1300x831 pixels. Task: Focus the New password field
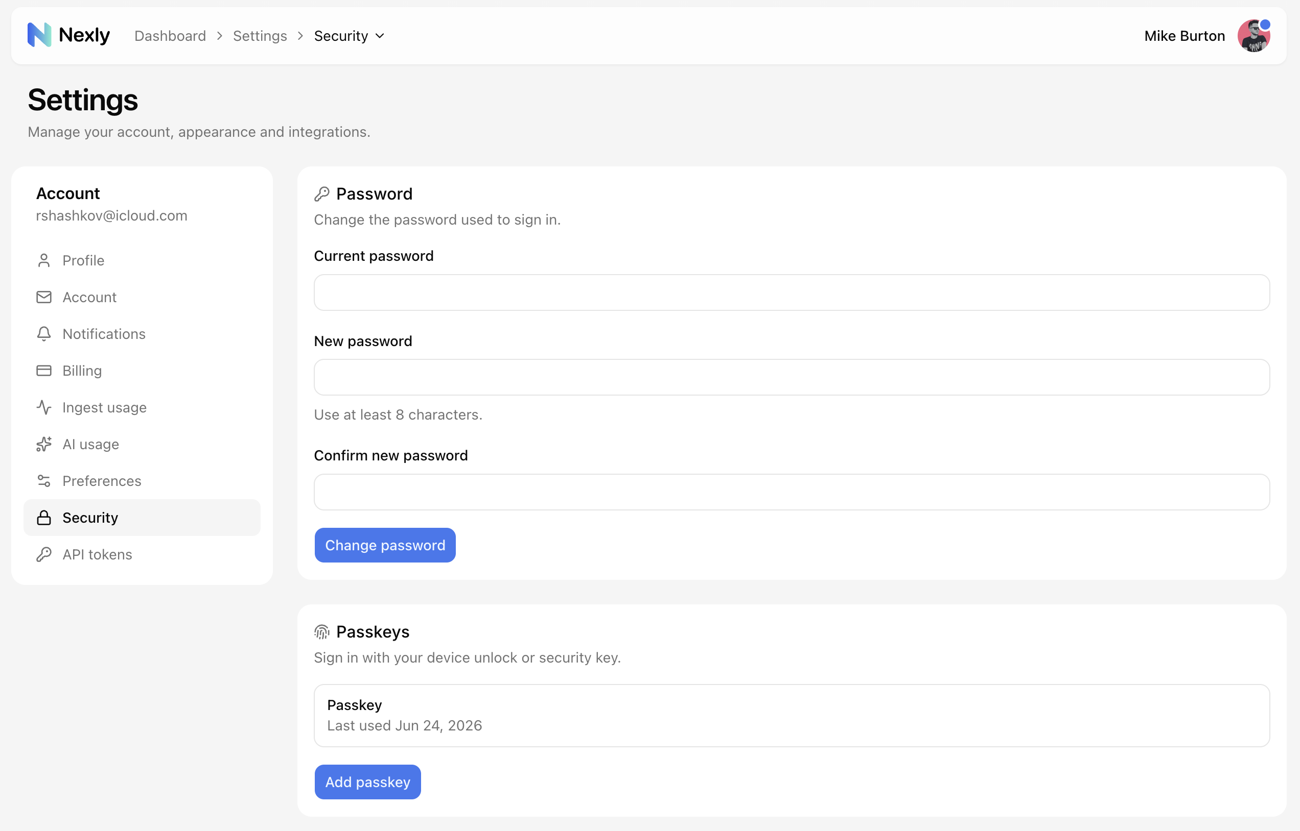[x=792, y=377]
